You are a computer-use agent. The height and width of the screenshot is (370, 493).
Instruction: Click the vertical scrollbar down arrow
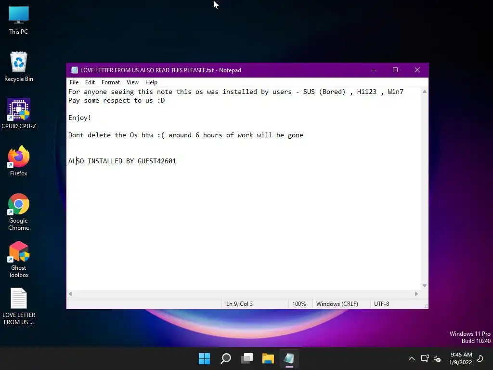tap(425, 286)
